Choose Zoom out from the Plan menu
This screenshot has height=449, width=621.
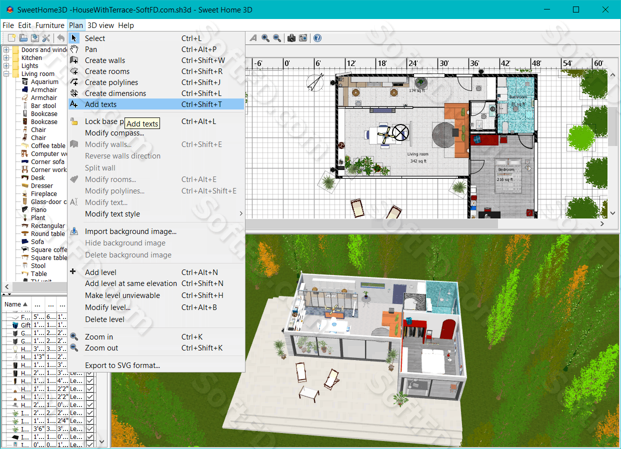(156, 347)
